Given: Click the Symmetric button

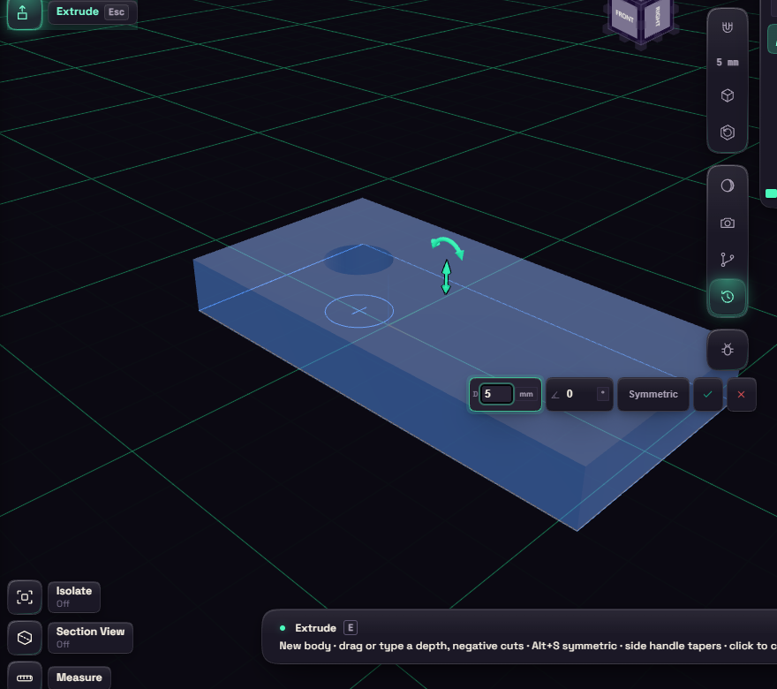Looking at the screenshot, I should pyautogui.click(x=653, y=395).
